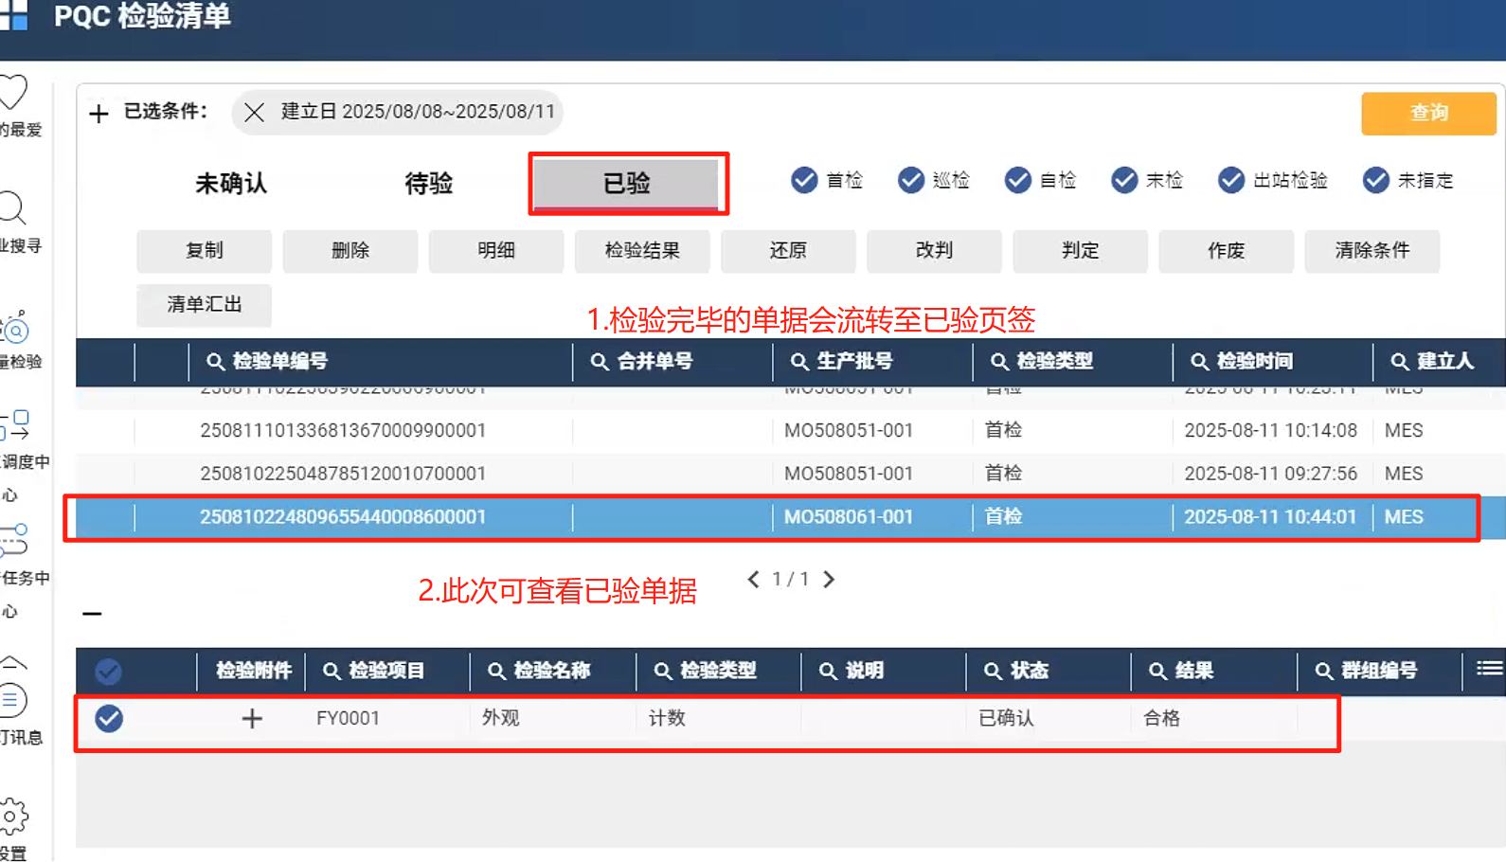The height and width of the screenshot is (862, 1506).
Task: Select highlighted row 250810224809655440008600001
Action: pyautogui.click(x=791, y=517)
